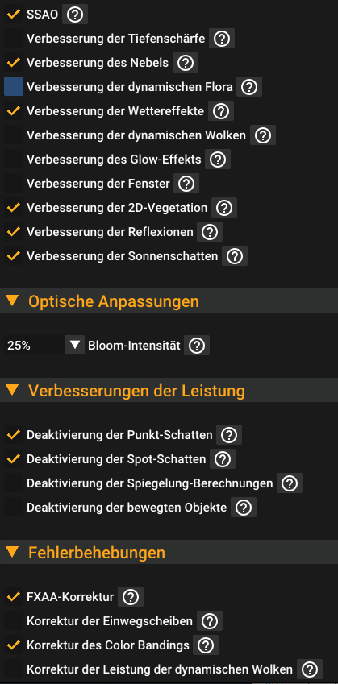
Task: Tick Korrektur der Einwegscheiben checkbox
Action: pyautogui.click(x=14, y=620)
